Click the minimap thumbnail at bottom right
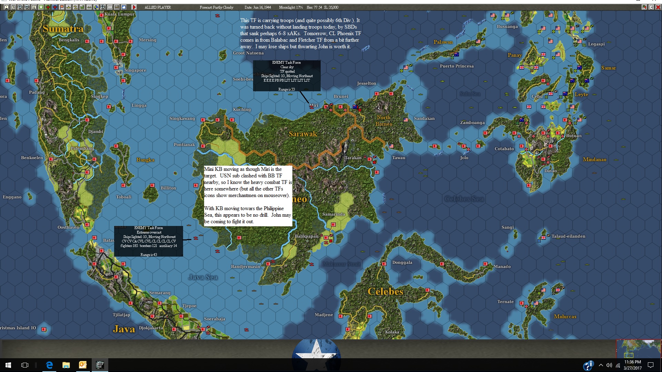 (639, 349)
